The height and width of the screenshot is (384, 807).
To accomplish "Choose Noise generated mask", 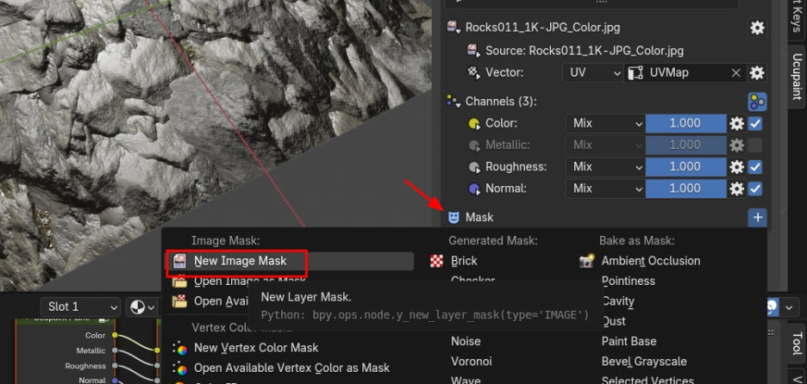I will pos(466,341).
